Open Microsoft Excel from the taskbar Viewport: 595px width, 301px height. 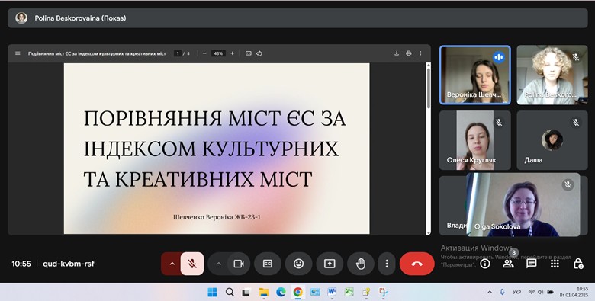(349, 292)
